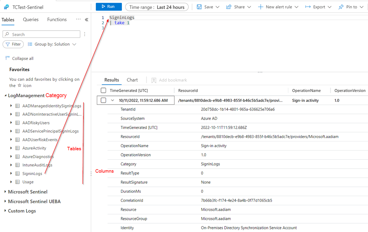Click the ResultSignature value None
Image resolution: width=368 pixels, height=232 pixels.
point(206,182)
